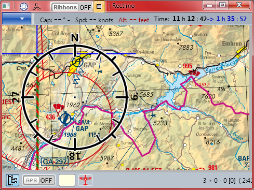
Task: Click the red airplane icon
Action: (85, 180)
